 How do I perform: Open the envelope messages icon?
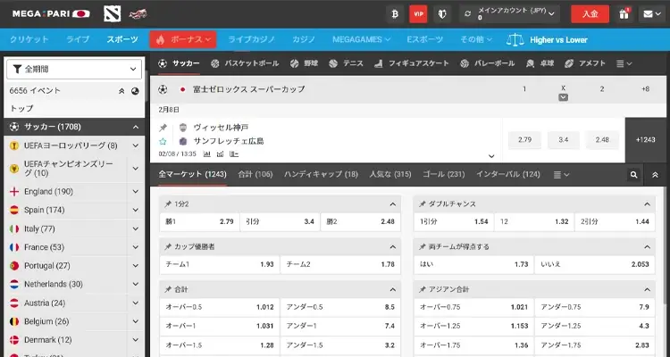[x=652, y=14]
